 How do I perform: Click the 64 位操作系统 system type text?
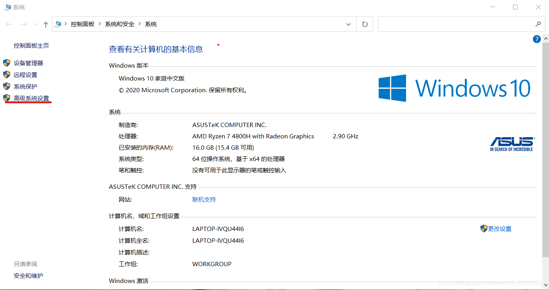coord(238,159)
